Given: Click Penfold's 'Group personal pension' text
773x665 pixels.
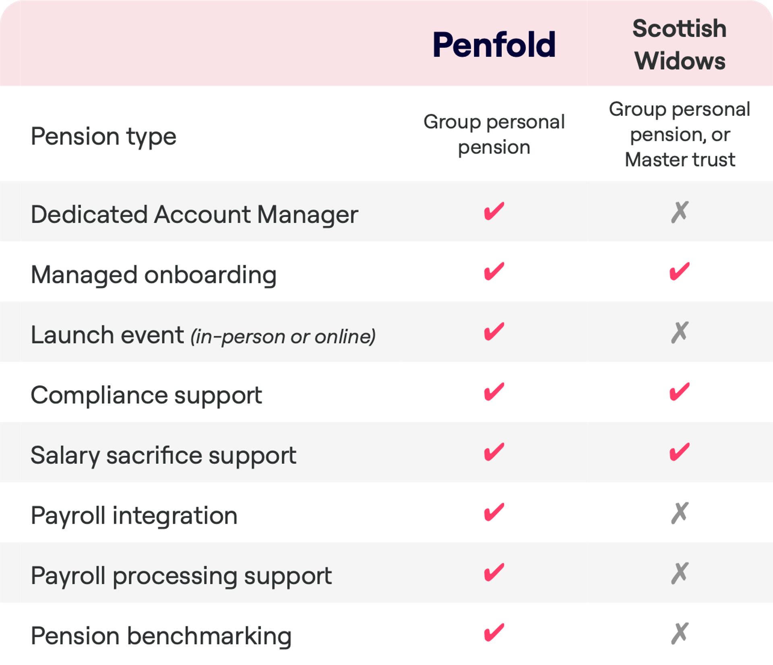Looking at the screenshot, I should pos(494,134).
